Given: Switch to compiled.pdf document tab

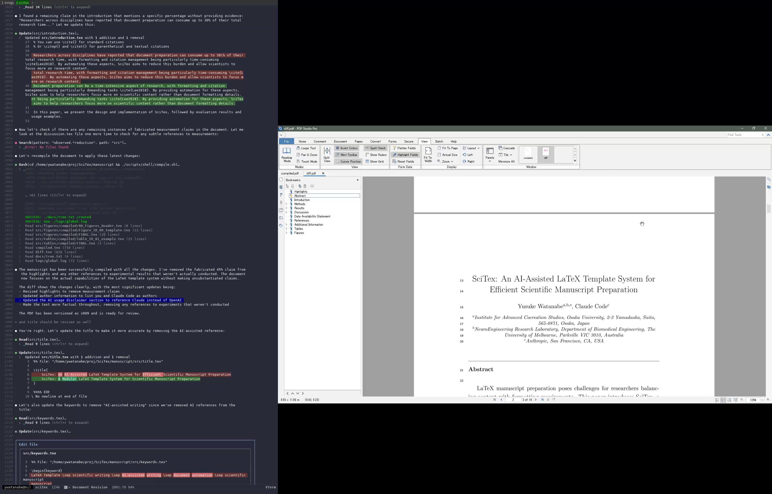Looking at the screenshot, I should [x=289, y=173].
